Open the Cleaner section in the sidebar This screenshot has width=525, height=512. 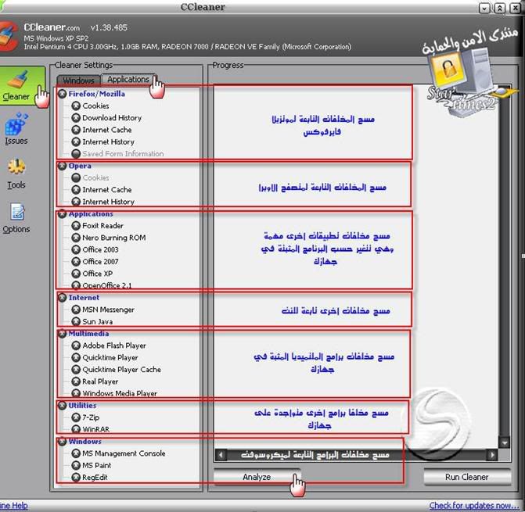click(22, 86)
